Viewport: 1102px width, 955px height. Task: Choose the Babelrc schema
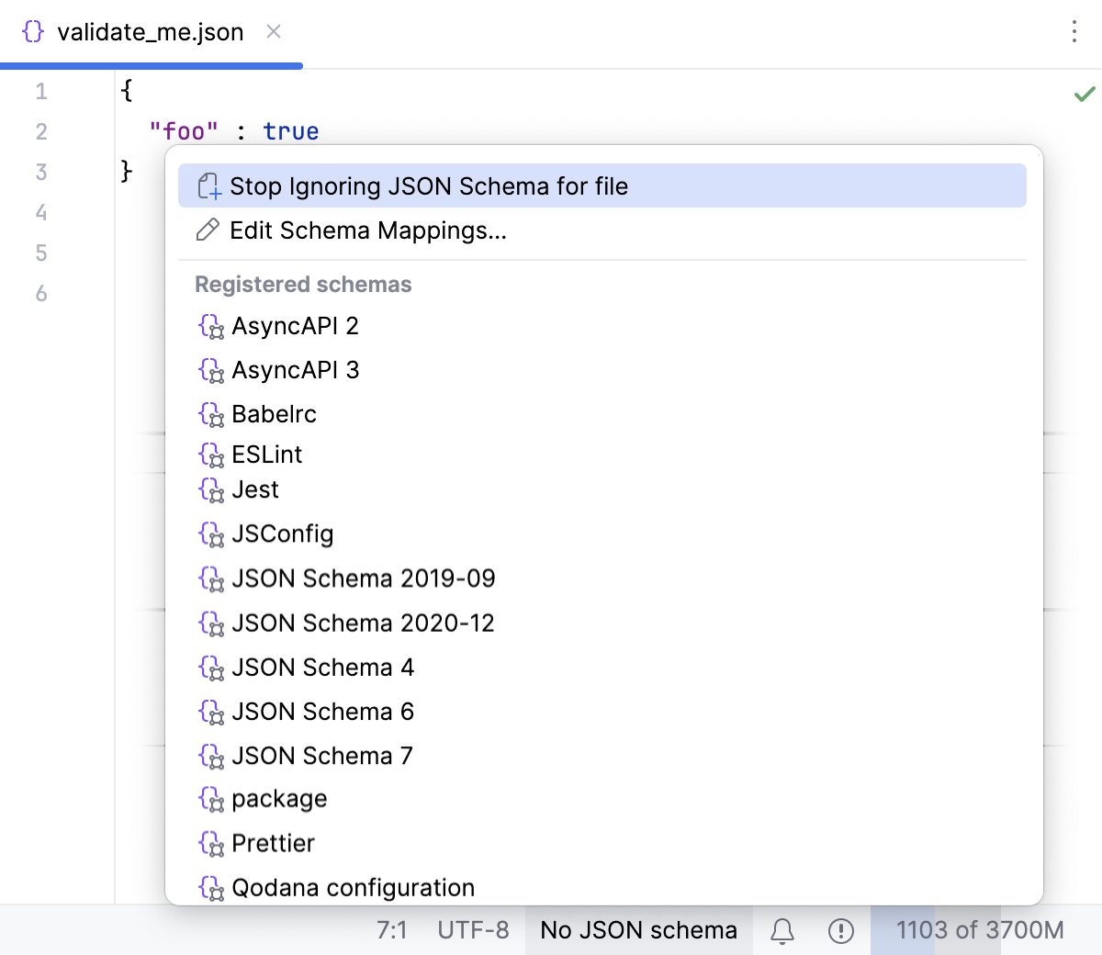pyautogui.click(x=275, y=414)
